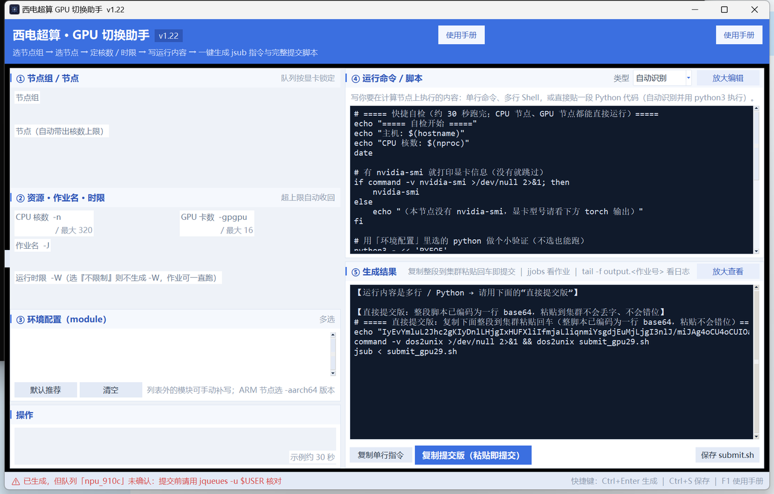Click the 'CPU 核数 -n' label
This screenshot has height=494, width=774.
click(39, 217)
